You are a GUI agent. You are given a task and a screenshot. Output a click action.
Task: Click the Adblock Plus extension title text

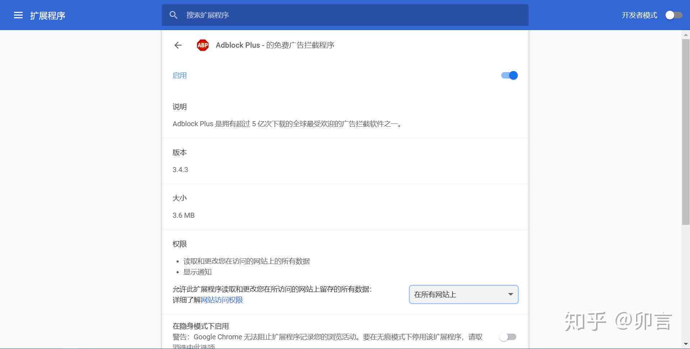point(275,45)
